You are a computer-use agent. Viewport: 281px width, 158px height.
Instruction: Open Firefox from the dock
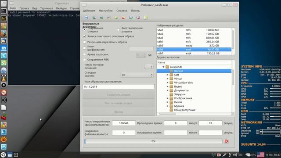click(x=4, y=33)
